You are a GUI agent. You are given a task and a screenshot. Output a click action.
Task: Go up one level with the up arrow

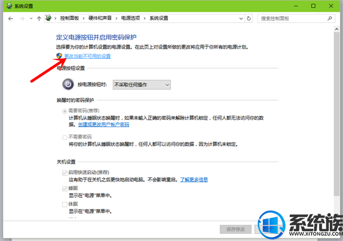(x=39, y=19)
